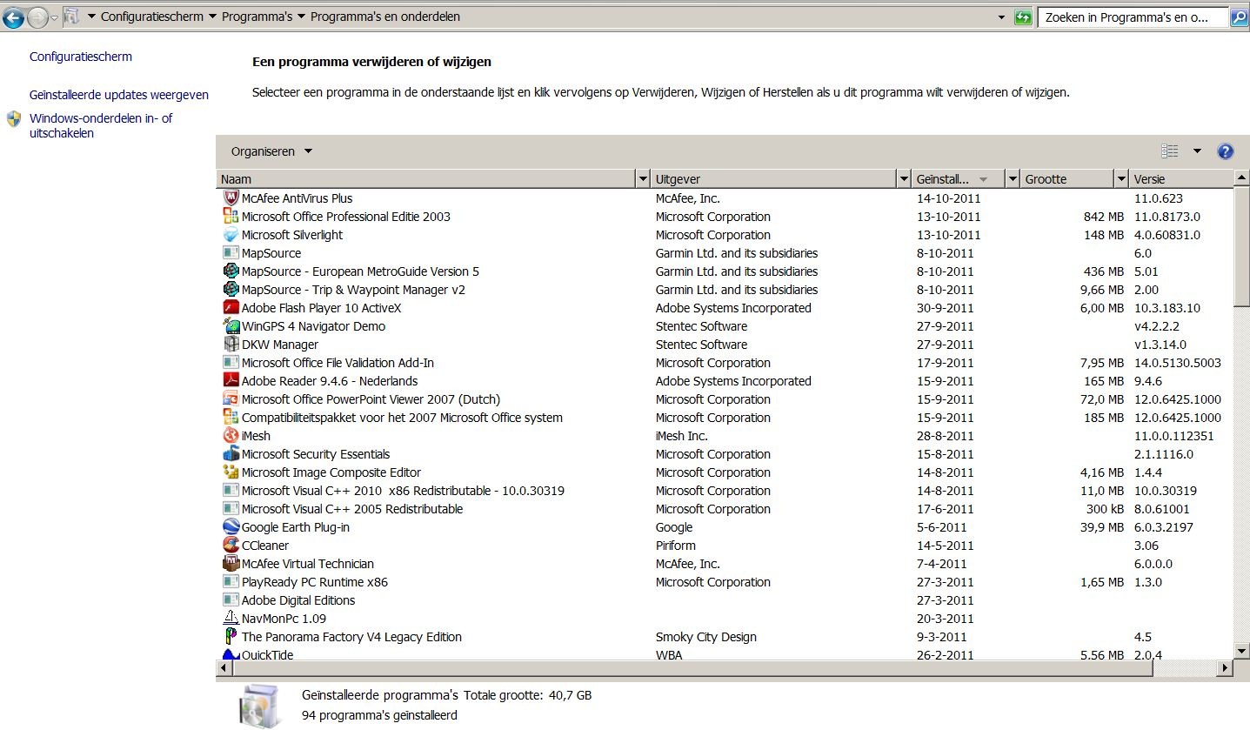The height and width of the screenshot is (730, 1250).
Task: Click the PowerPoint Viewer 2007 icon
Action: 231,399
